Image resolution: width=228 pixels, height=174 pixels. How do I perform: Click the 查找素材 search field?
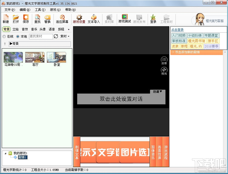[41, 36]
